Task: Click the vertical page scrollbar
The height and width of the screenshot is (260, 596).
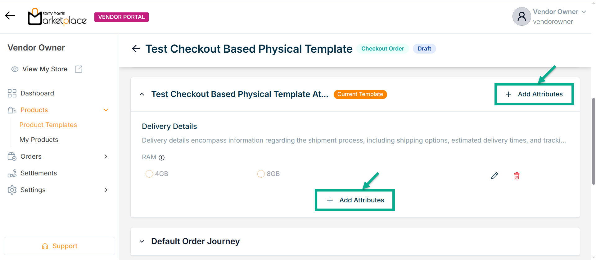Action: click(594, 139)
